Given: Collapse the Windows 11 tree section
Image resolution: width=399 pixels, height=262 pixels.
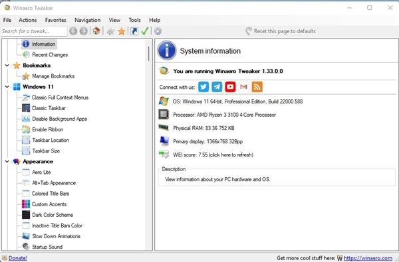Looking at the screenshot, I should click(x=7, y=87).
